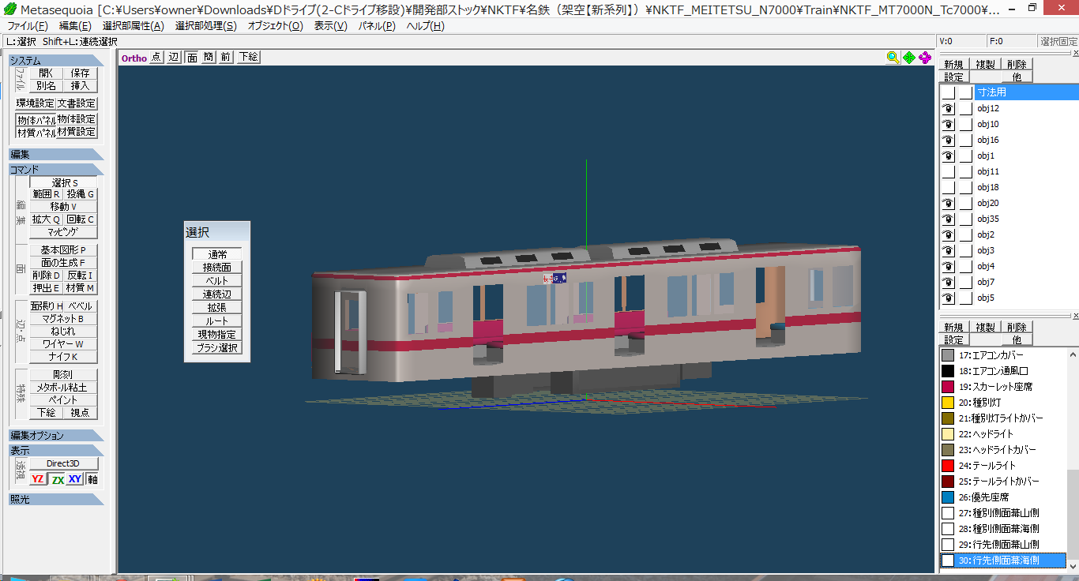Image resolution: width=1079 pixels, height=581 pixels.
Task: Hide obj16 using its eye icon
Action: pyautogui.click(x=949, y=140)
